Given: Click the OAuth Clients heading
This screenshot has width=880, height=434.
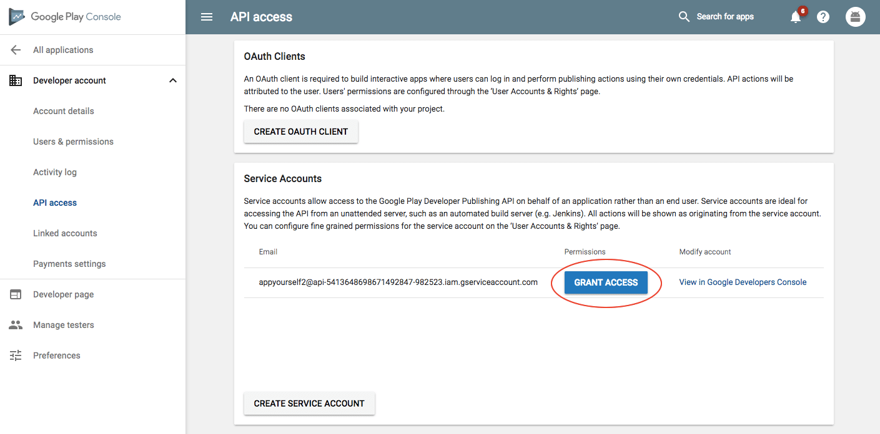Looking at the screenshot, I should coord(275,56).
